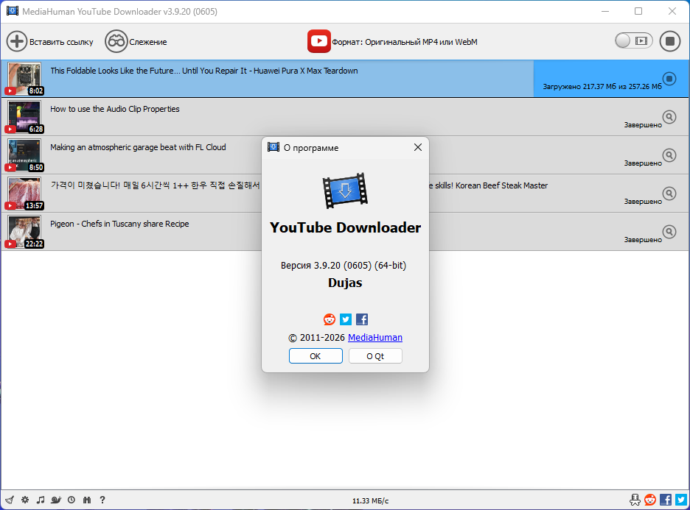
Task: Select the title 'How to use the Audio Clip Properties'
Action: point(115,109)
